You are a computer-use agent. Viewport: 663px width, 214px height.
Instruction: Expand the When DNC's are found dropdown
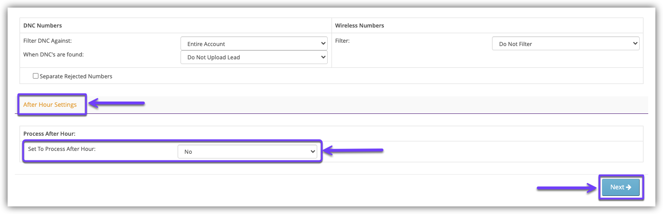(254, 57)
